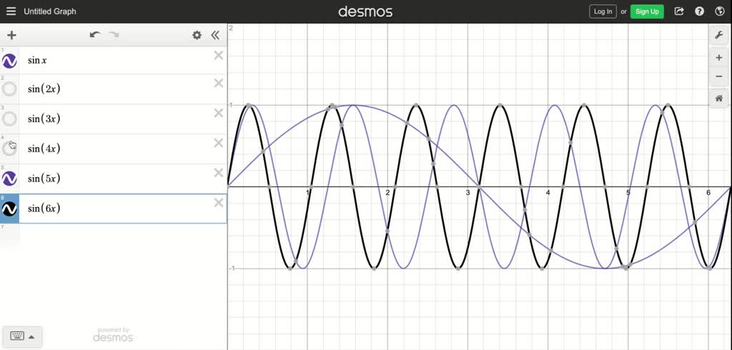Open the Help question mark

[699, 11]
